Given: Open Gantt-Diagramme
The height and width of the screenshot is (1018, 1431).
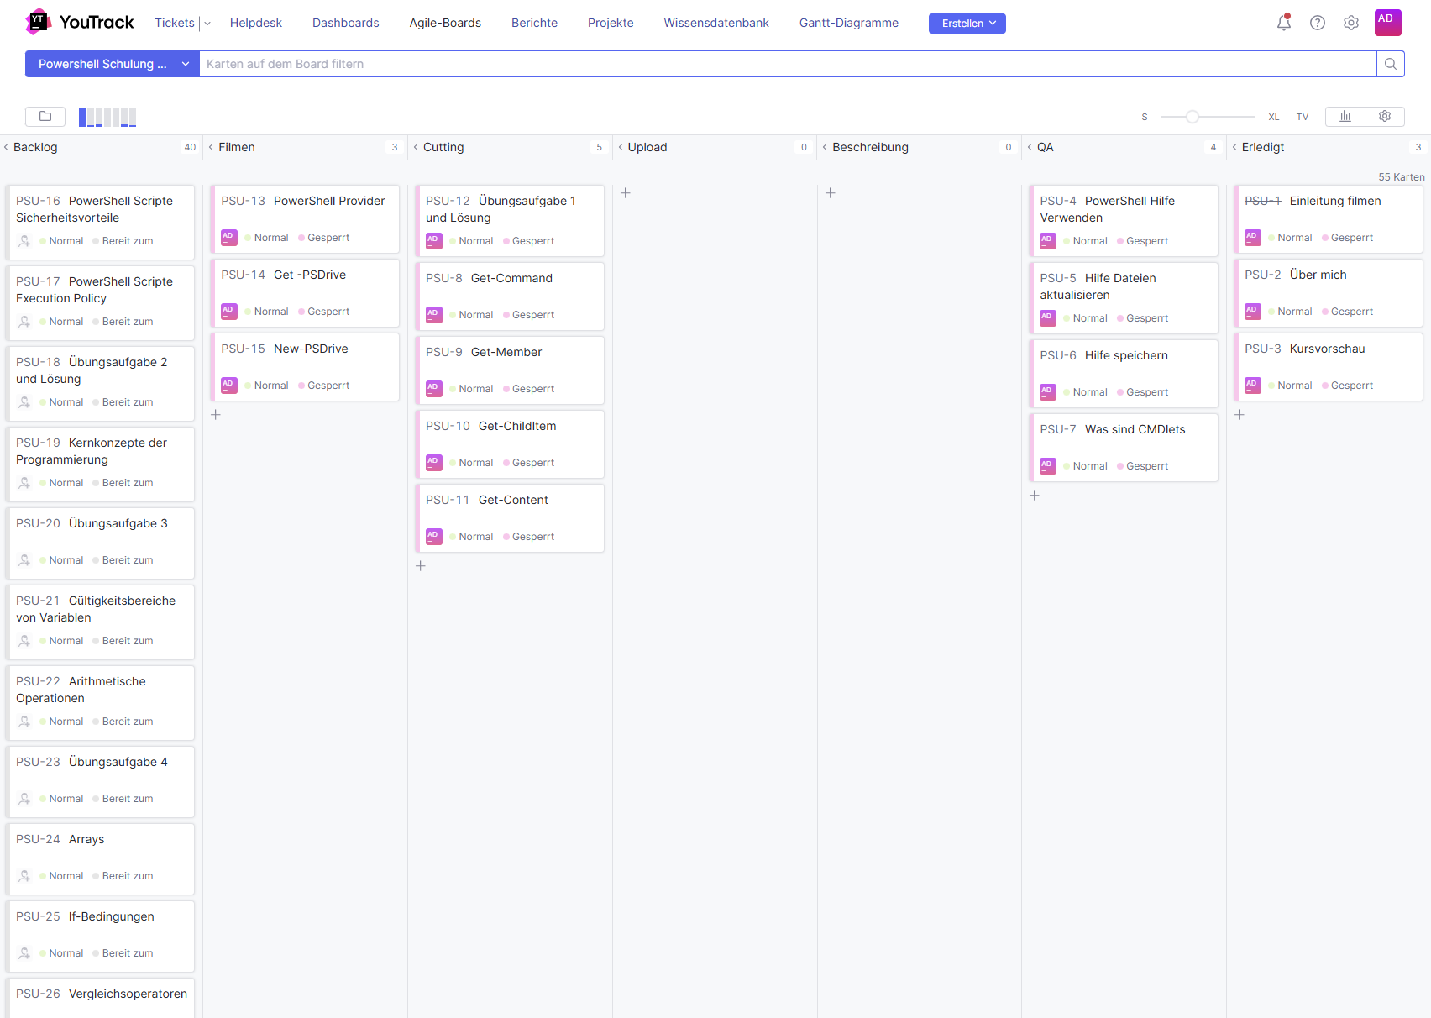Looking at the screenshot, I should pyautogui.click(x=849, y=23).
